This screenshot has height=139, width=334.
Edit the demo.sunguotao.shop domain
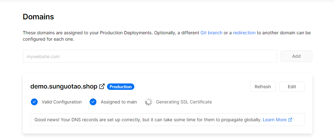tap(292, 87)
